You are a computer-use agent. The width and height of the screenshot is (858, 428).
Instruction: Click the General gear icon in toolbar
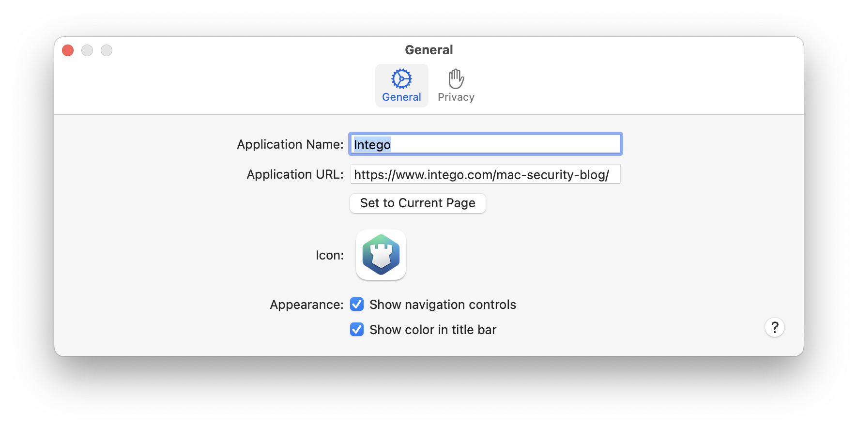[401, 78]
